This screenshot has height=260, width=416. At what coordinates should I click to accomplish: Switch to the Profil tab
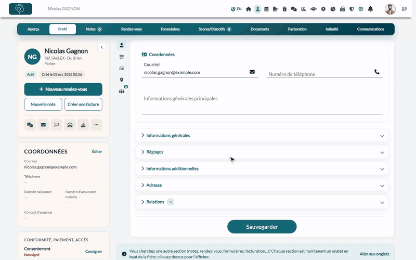62,29
